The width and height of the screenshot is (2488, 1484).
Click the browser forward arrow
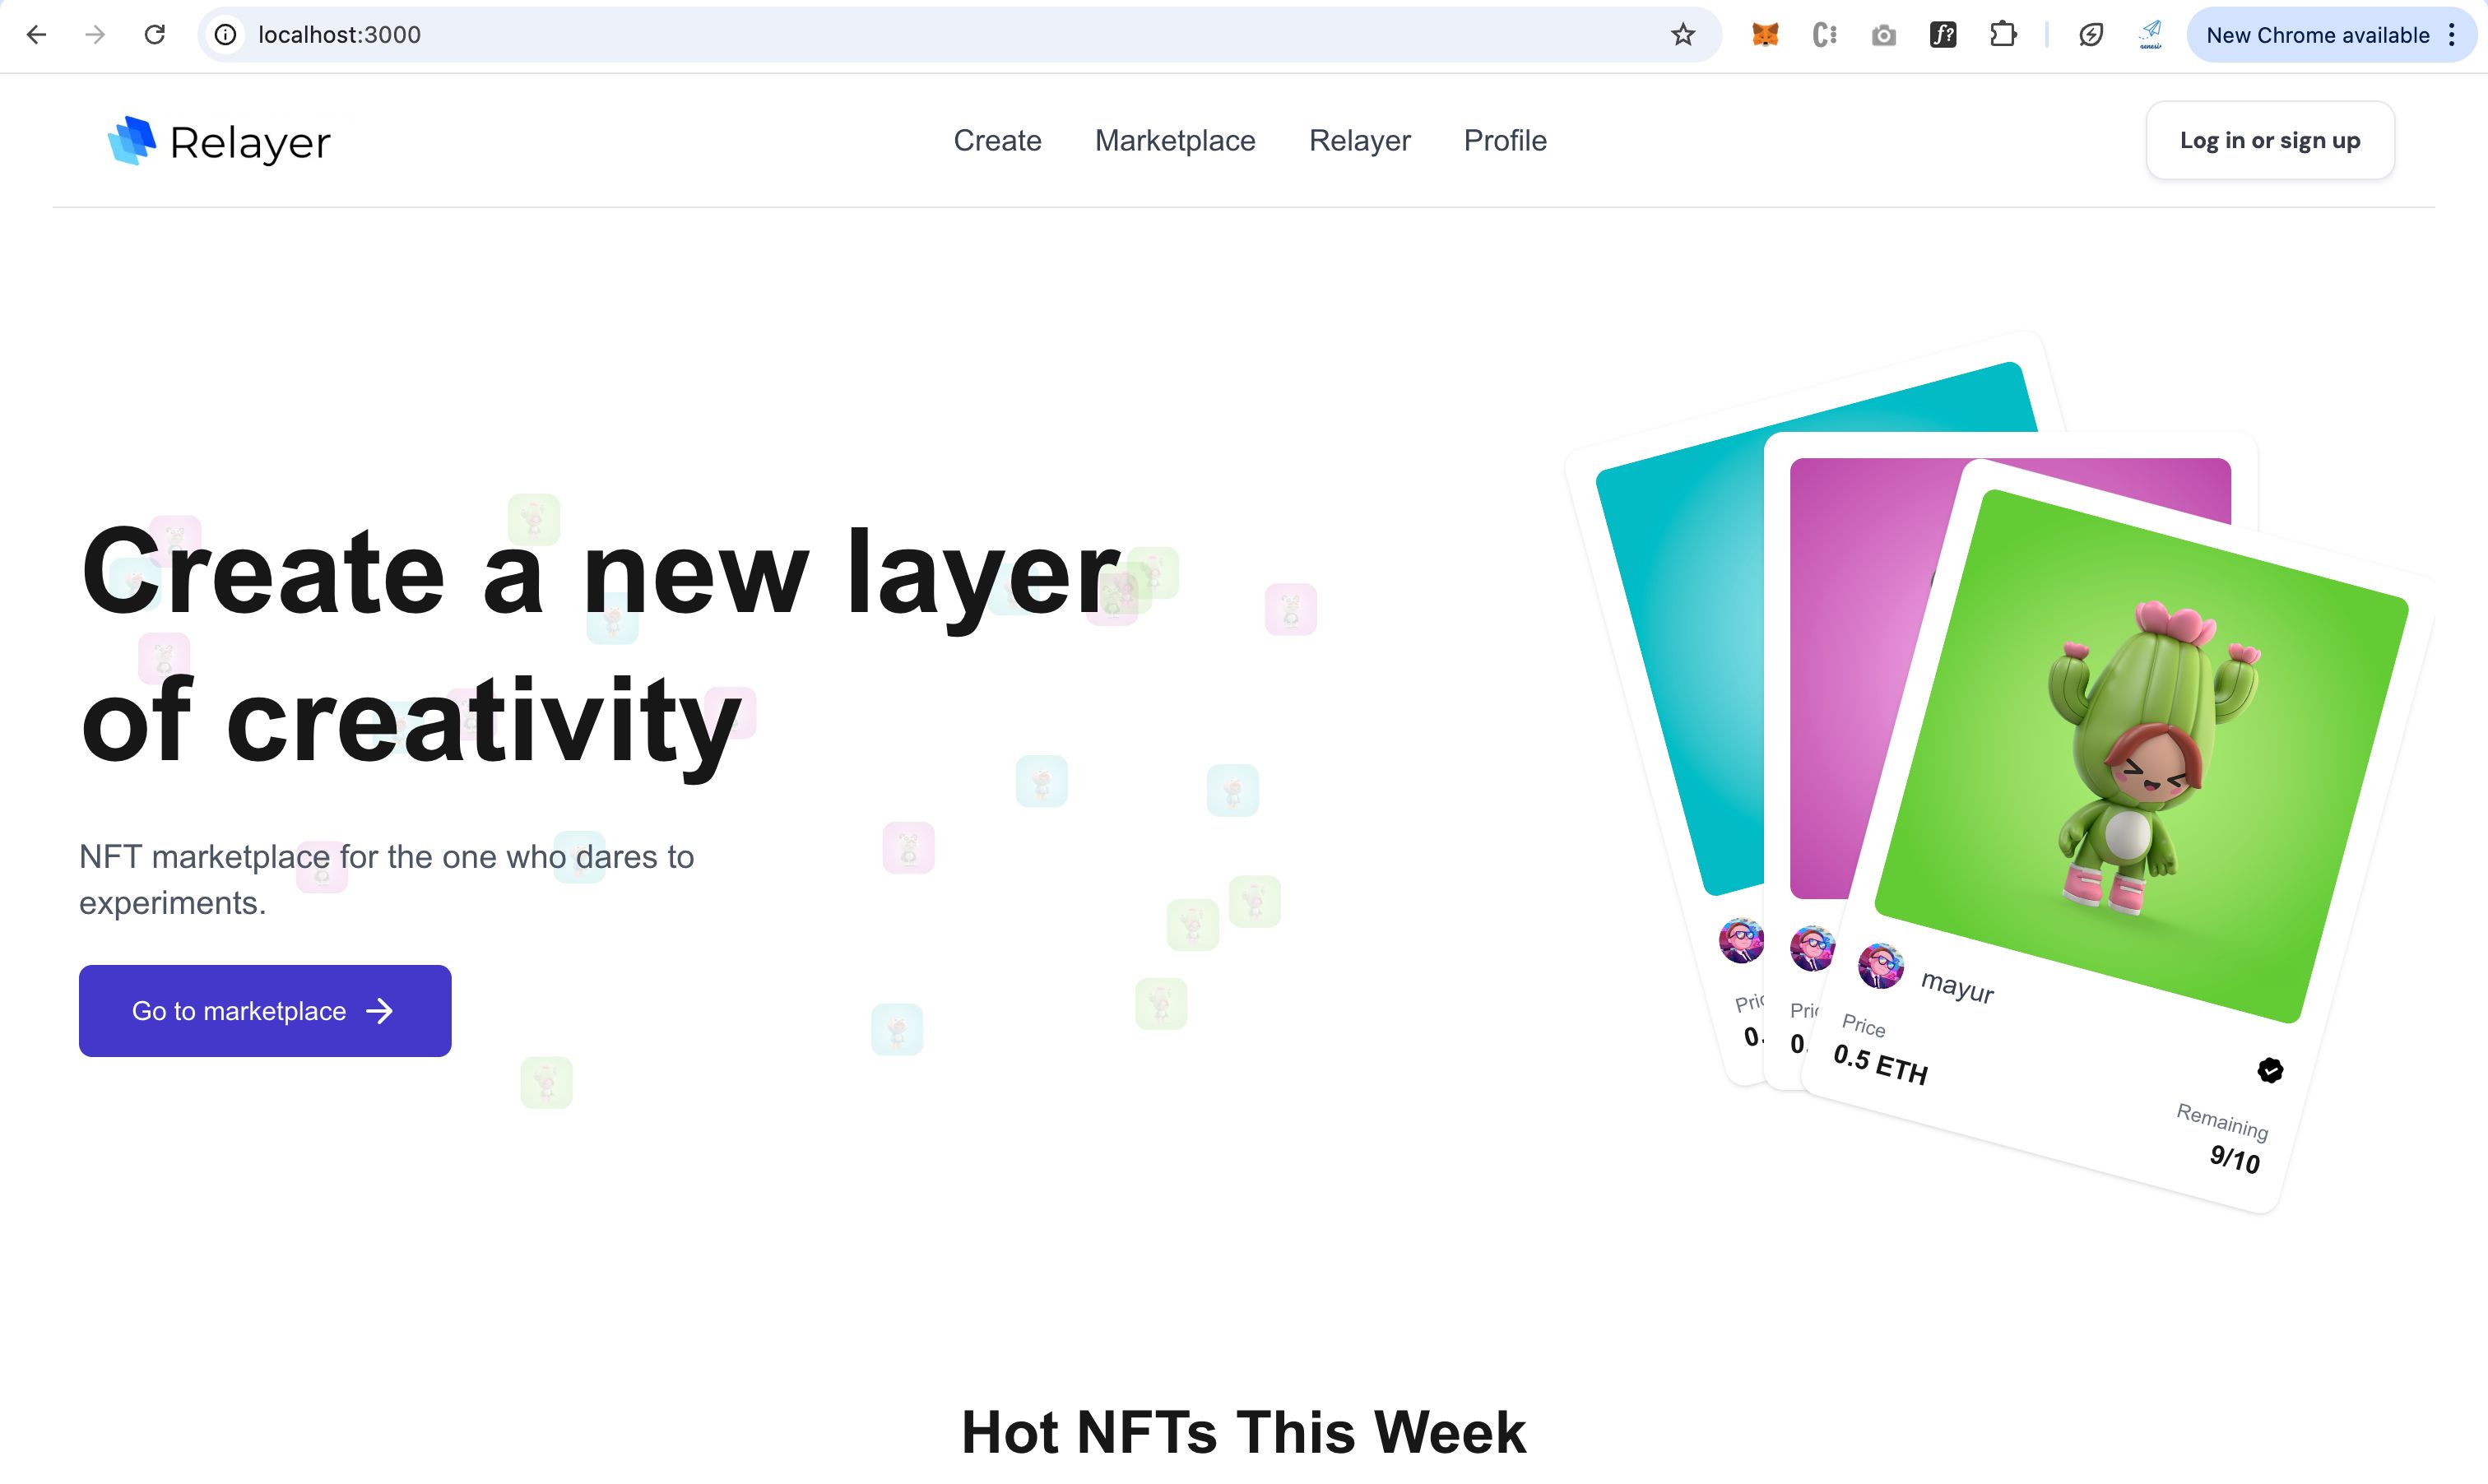click(95, 35)
